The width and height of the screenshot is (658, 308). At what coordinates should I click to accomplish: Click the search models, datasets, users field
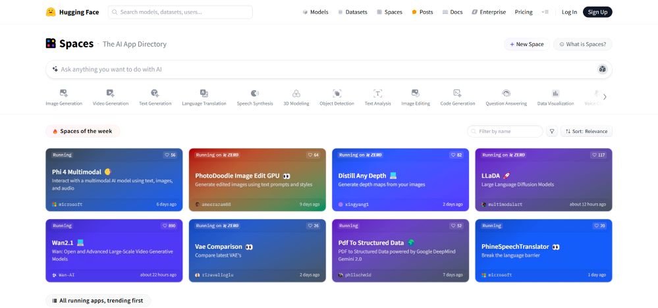[180, 12]
